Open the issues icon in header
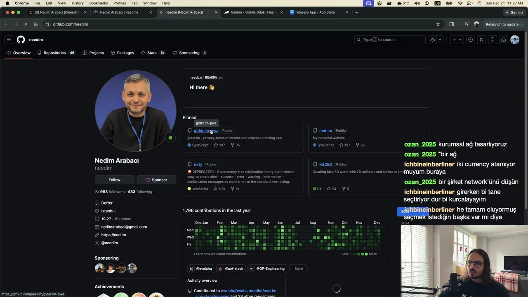This screenshot has width=528, height=297. coord(470,40)
